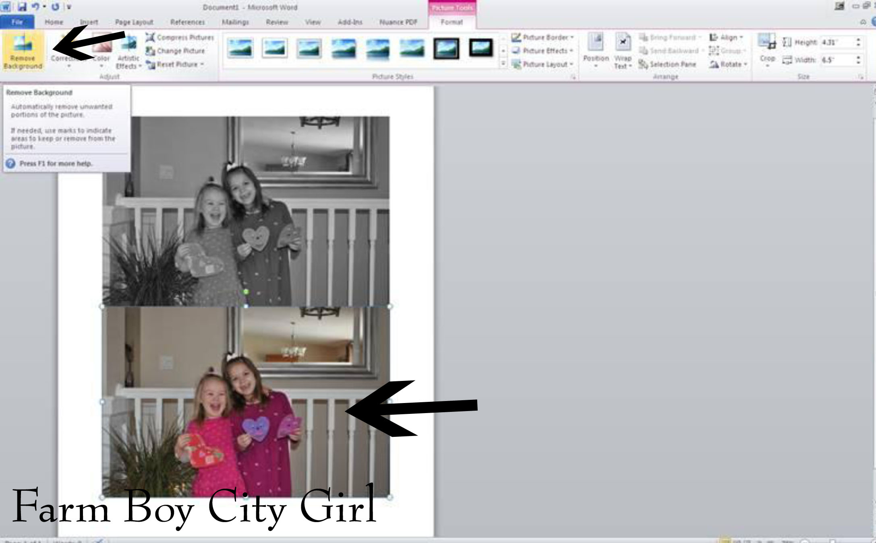Expand Picture Border dropdown
This screenshot has height=543, width=876.
click(x=542, y=37)
